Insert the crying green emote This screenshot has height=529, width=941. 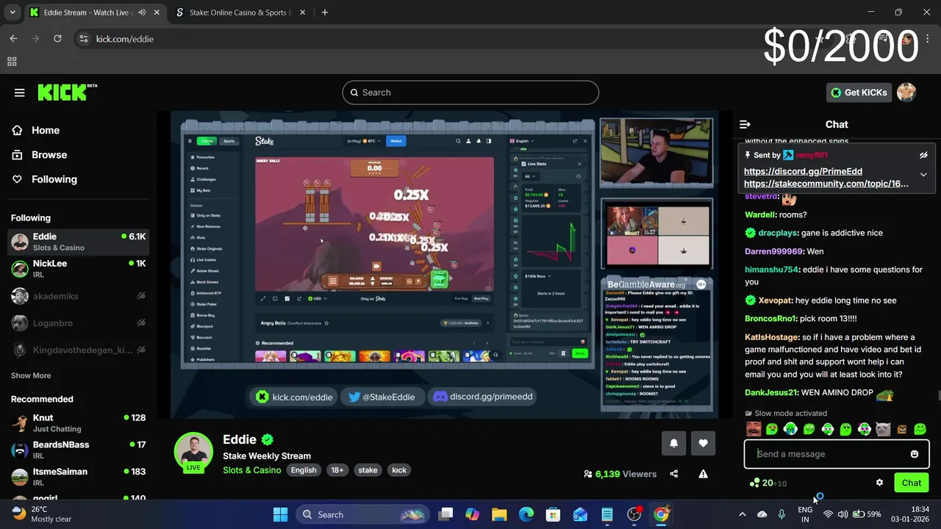pyautogui.click(x=790, y=429)
